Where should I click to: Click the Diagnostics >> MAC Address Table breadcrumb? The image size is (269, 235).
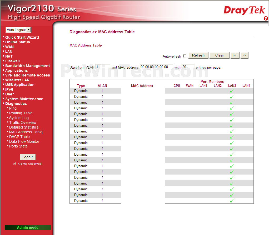tap(102, 32)
